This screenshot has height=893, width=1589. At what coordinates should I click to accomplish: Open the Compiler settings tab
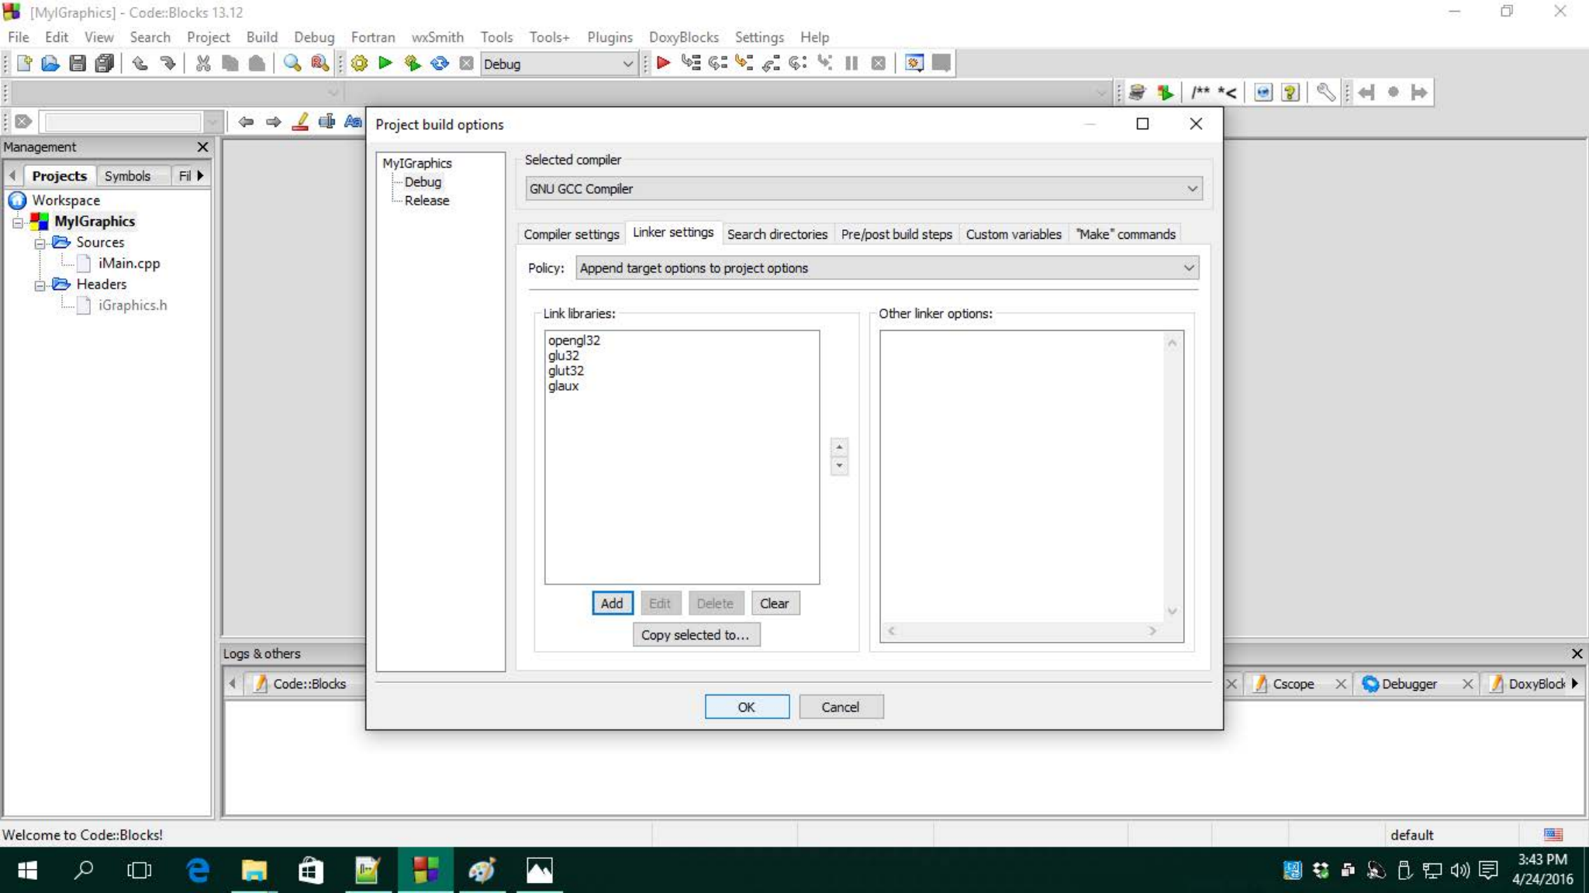click(x=571, y=234)
